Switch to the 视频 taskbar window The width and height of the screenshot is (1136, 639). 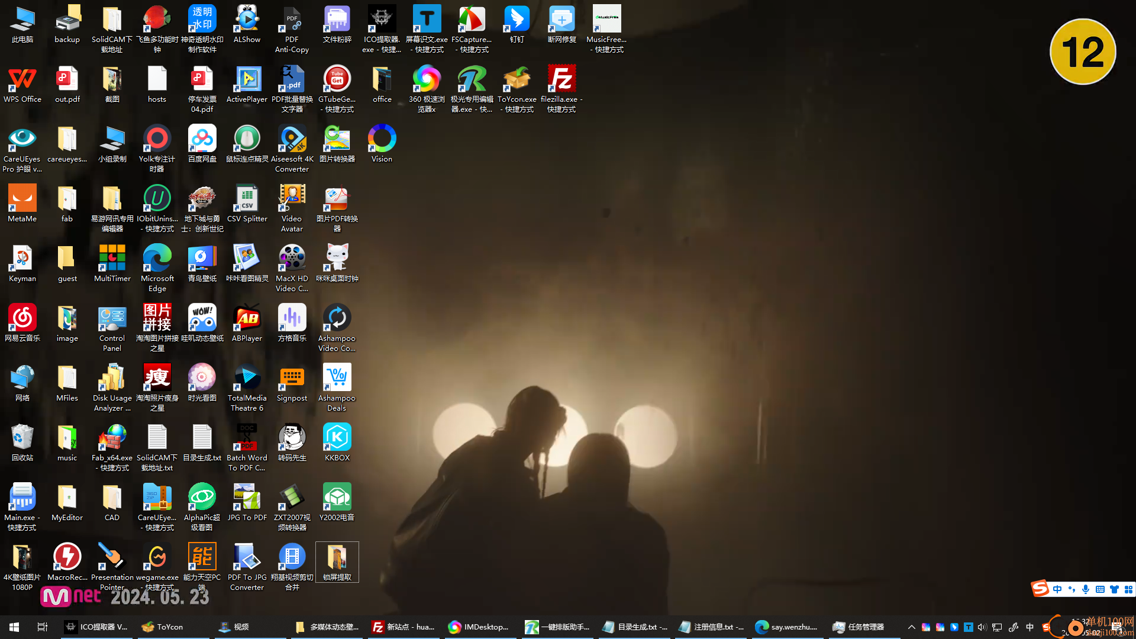coord(251,627)
